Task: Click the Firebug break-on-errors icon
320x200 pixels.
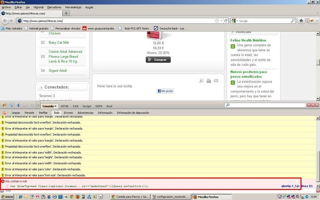Action: tap(4, 113)
